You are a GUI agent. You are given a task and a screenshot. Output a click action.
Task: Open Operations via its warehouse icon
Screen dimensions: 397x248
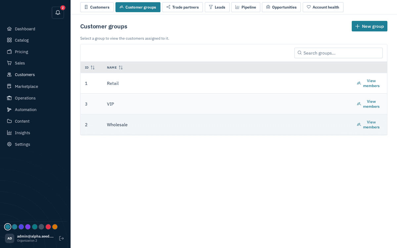coord(9,98)
